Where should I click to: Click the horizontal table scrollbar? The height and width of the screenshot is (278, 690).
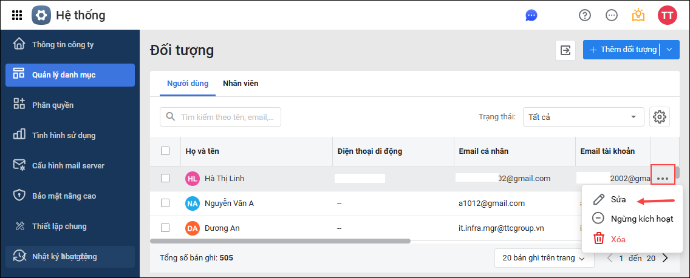tap(279, 241)
